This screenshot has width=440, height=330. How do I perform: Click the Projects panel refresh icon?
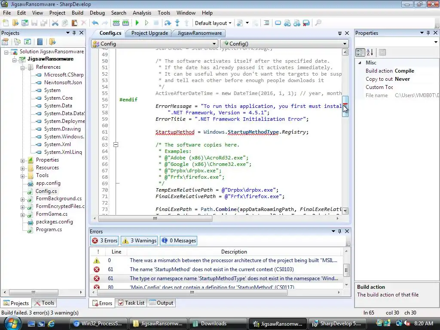click(x=27, y=42)
